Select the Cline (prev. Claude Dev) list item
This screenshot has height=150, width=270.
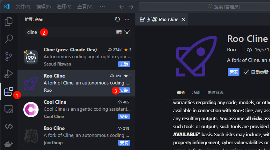coord(76,57)
